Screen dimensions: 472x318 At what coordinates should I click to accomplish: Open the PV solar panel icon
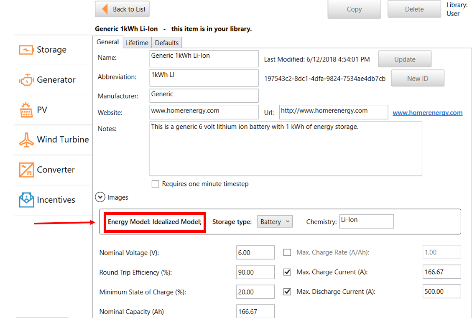coord(26,110)
